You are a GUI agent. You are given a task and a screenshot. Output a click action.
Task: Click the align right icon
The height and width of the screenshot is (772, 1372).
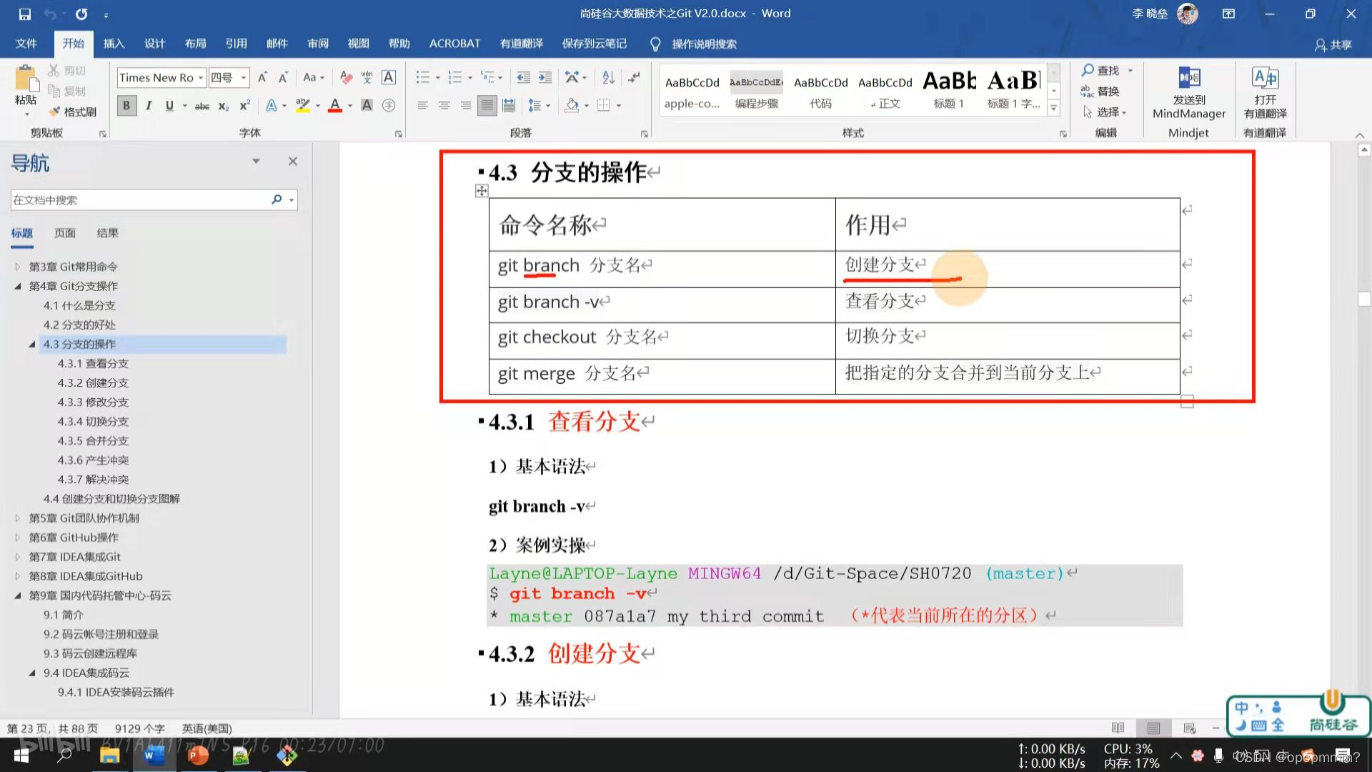point(466,106)
